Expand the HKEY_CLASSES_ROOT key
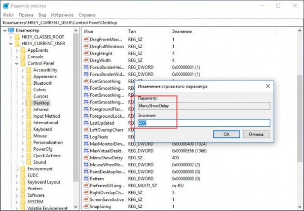Image resolution: width=304 pixels, height=211 pixels. click(11, 37)
